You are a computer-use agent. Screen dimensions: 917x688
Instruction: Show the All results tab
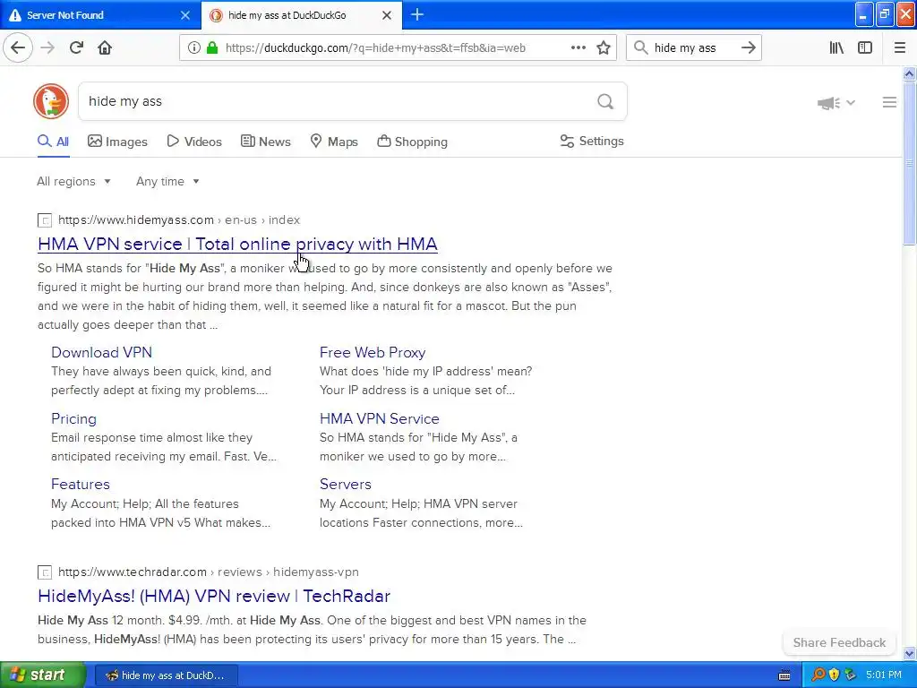point(53,142)
